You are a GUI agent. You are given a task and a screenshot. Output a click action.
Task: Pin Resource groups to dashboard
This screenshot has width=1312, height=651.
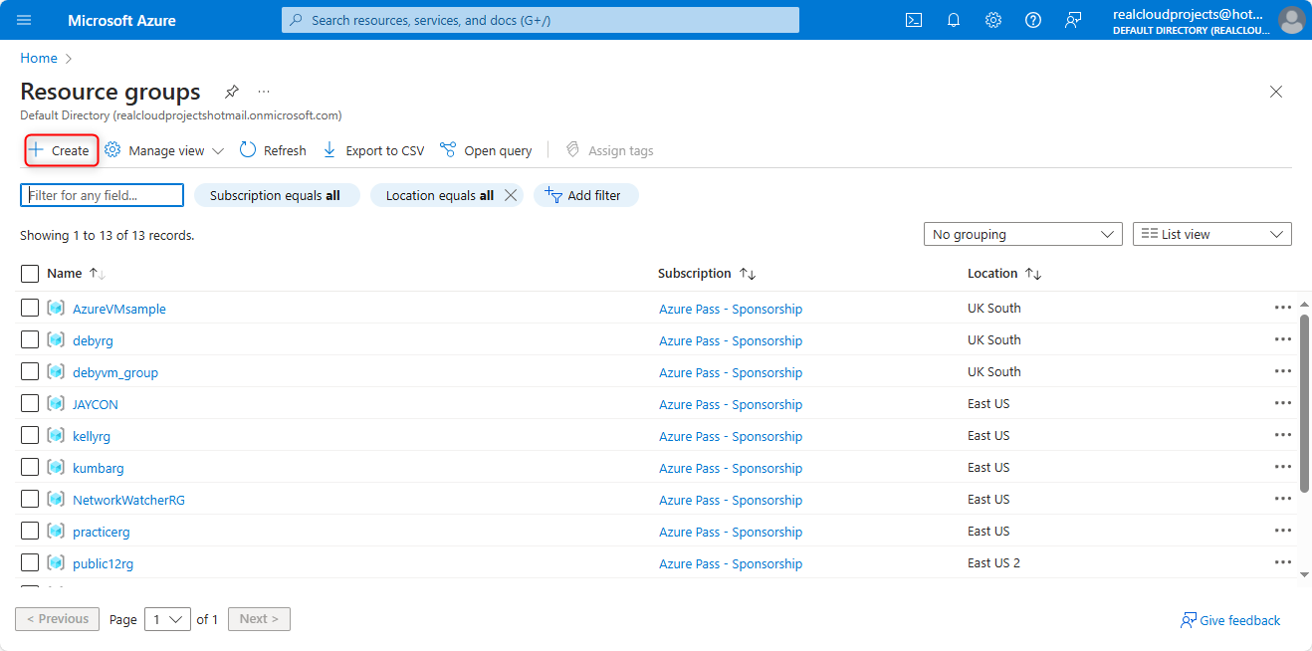click(231, 92)
